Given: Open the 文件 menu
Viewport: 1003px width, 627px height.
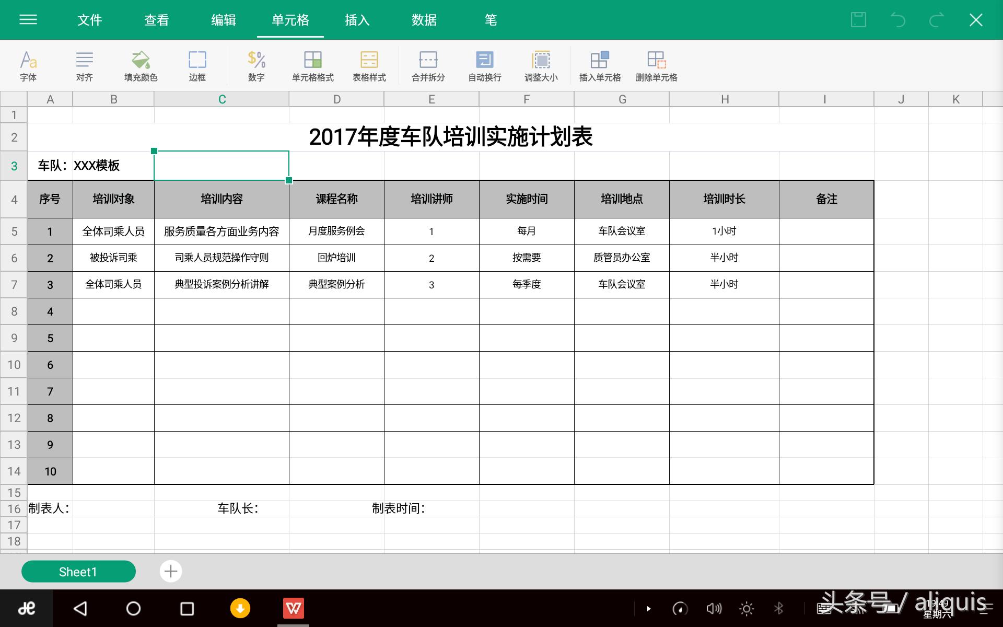Looking at the screenshot, I should tap(89, 20).
